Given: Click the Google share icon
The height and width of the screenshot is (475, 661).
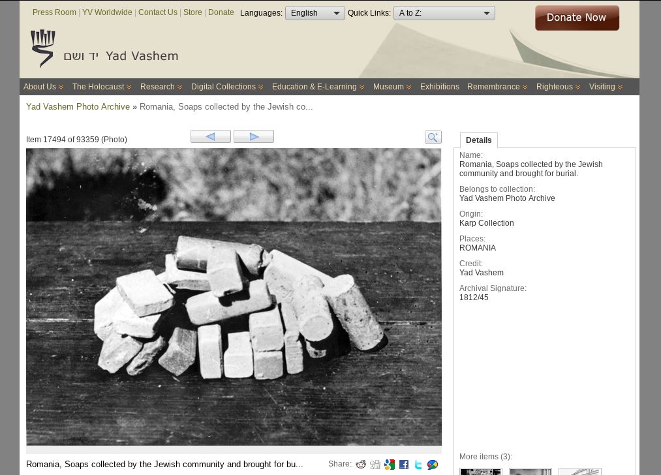Looking at the screenshot, I should tap(390, 465).
